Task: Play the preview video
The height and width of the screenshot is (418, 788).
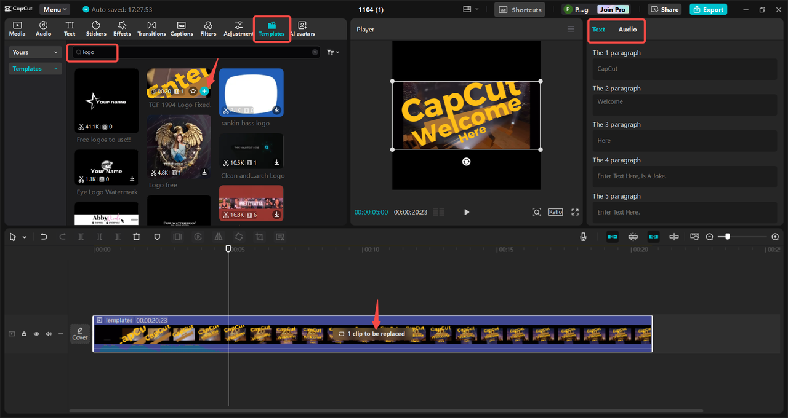Action: click(467, 212)
